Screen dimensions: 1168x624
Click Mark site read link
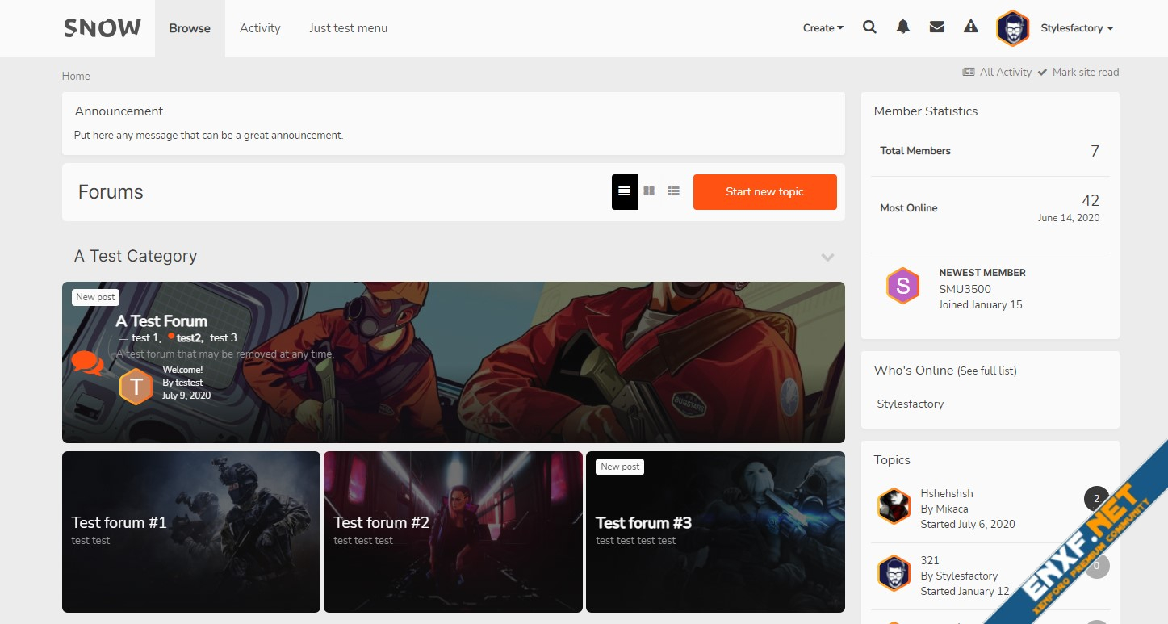click(x=1085, y=73)
